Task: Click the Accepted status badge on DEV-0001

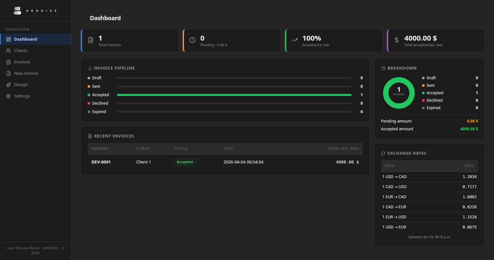Action: point(185,162)
